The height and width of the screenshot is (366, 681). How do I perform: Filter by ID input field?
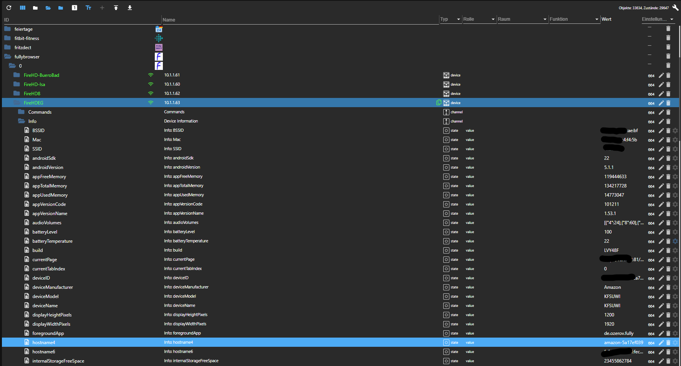click(82, 20)
